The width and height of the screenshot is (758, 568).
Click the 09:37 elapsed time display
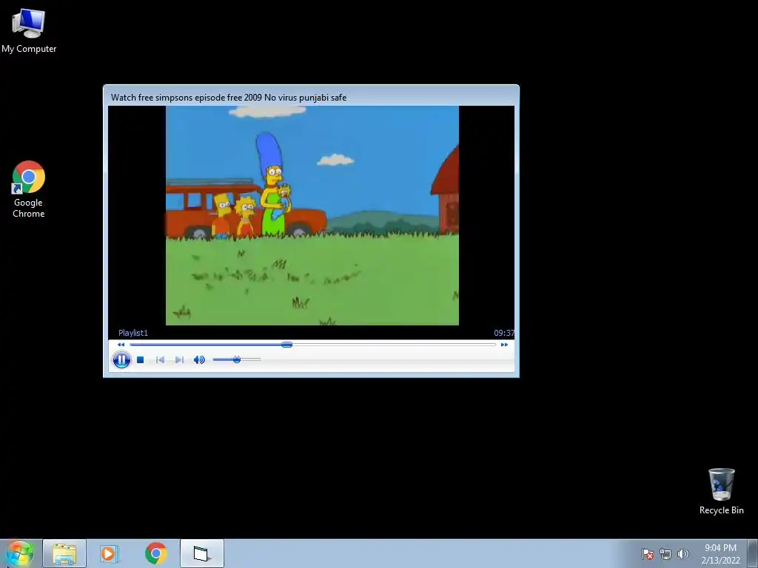coord(503,333)
